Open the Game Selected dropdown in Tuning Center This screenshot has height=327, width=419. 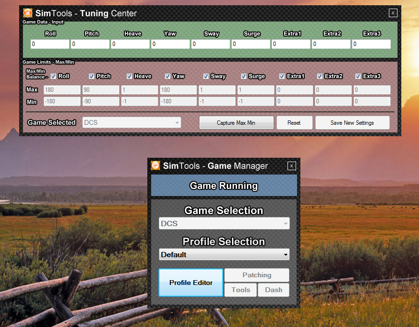(x=132, y=122)
